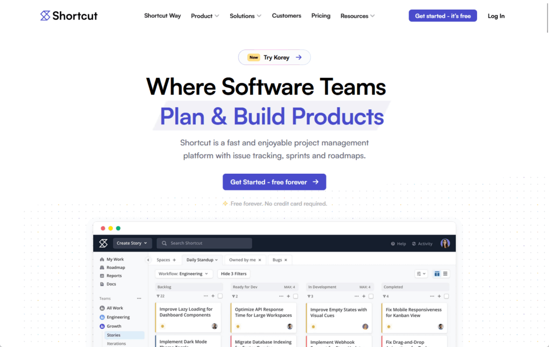The image size is (549, 347).
Task: Add story to Completed column
Action: point(440,296)
